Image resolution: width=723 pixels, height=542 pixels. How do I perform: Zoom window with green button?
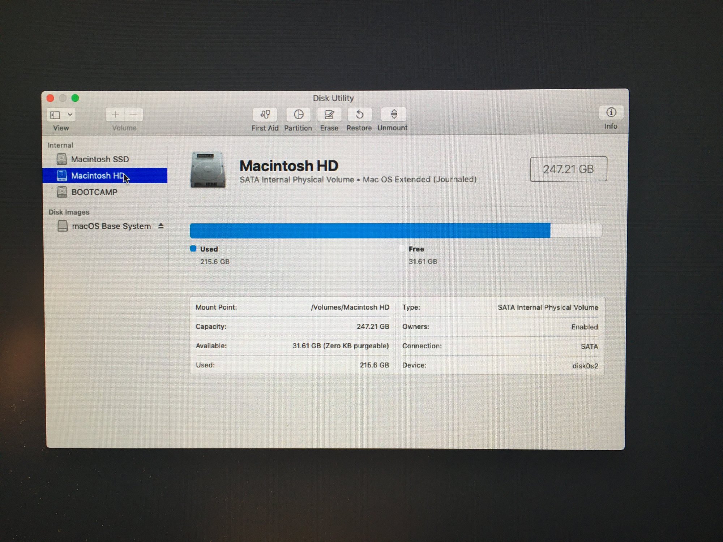click(x=75, y=98)
